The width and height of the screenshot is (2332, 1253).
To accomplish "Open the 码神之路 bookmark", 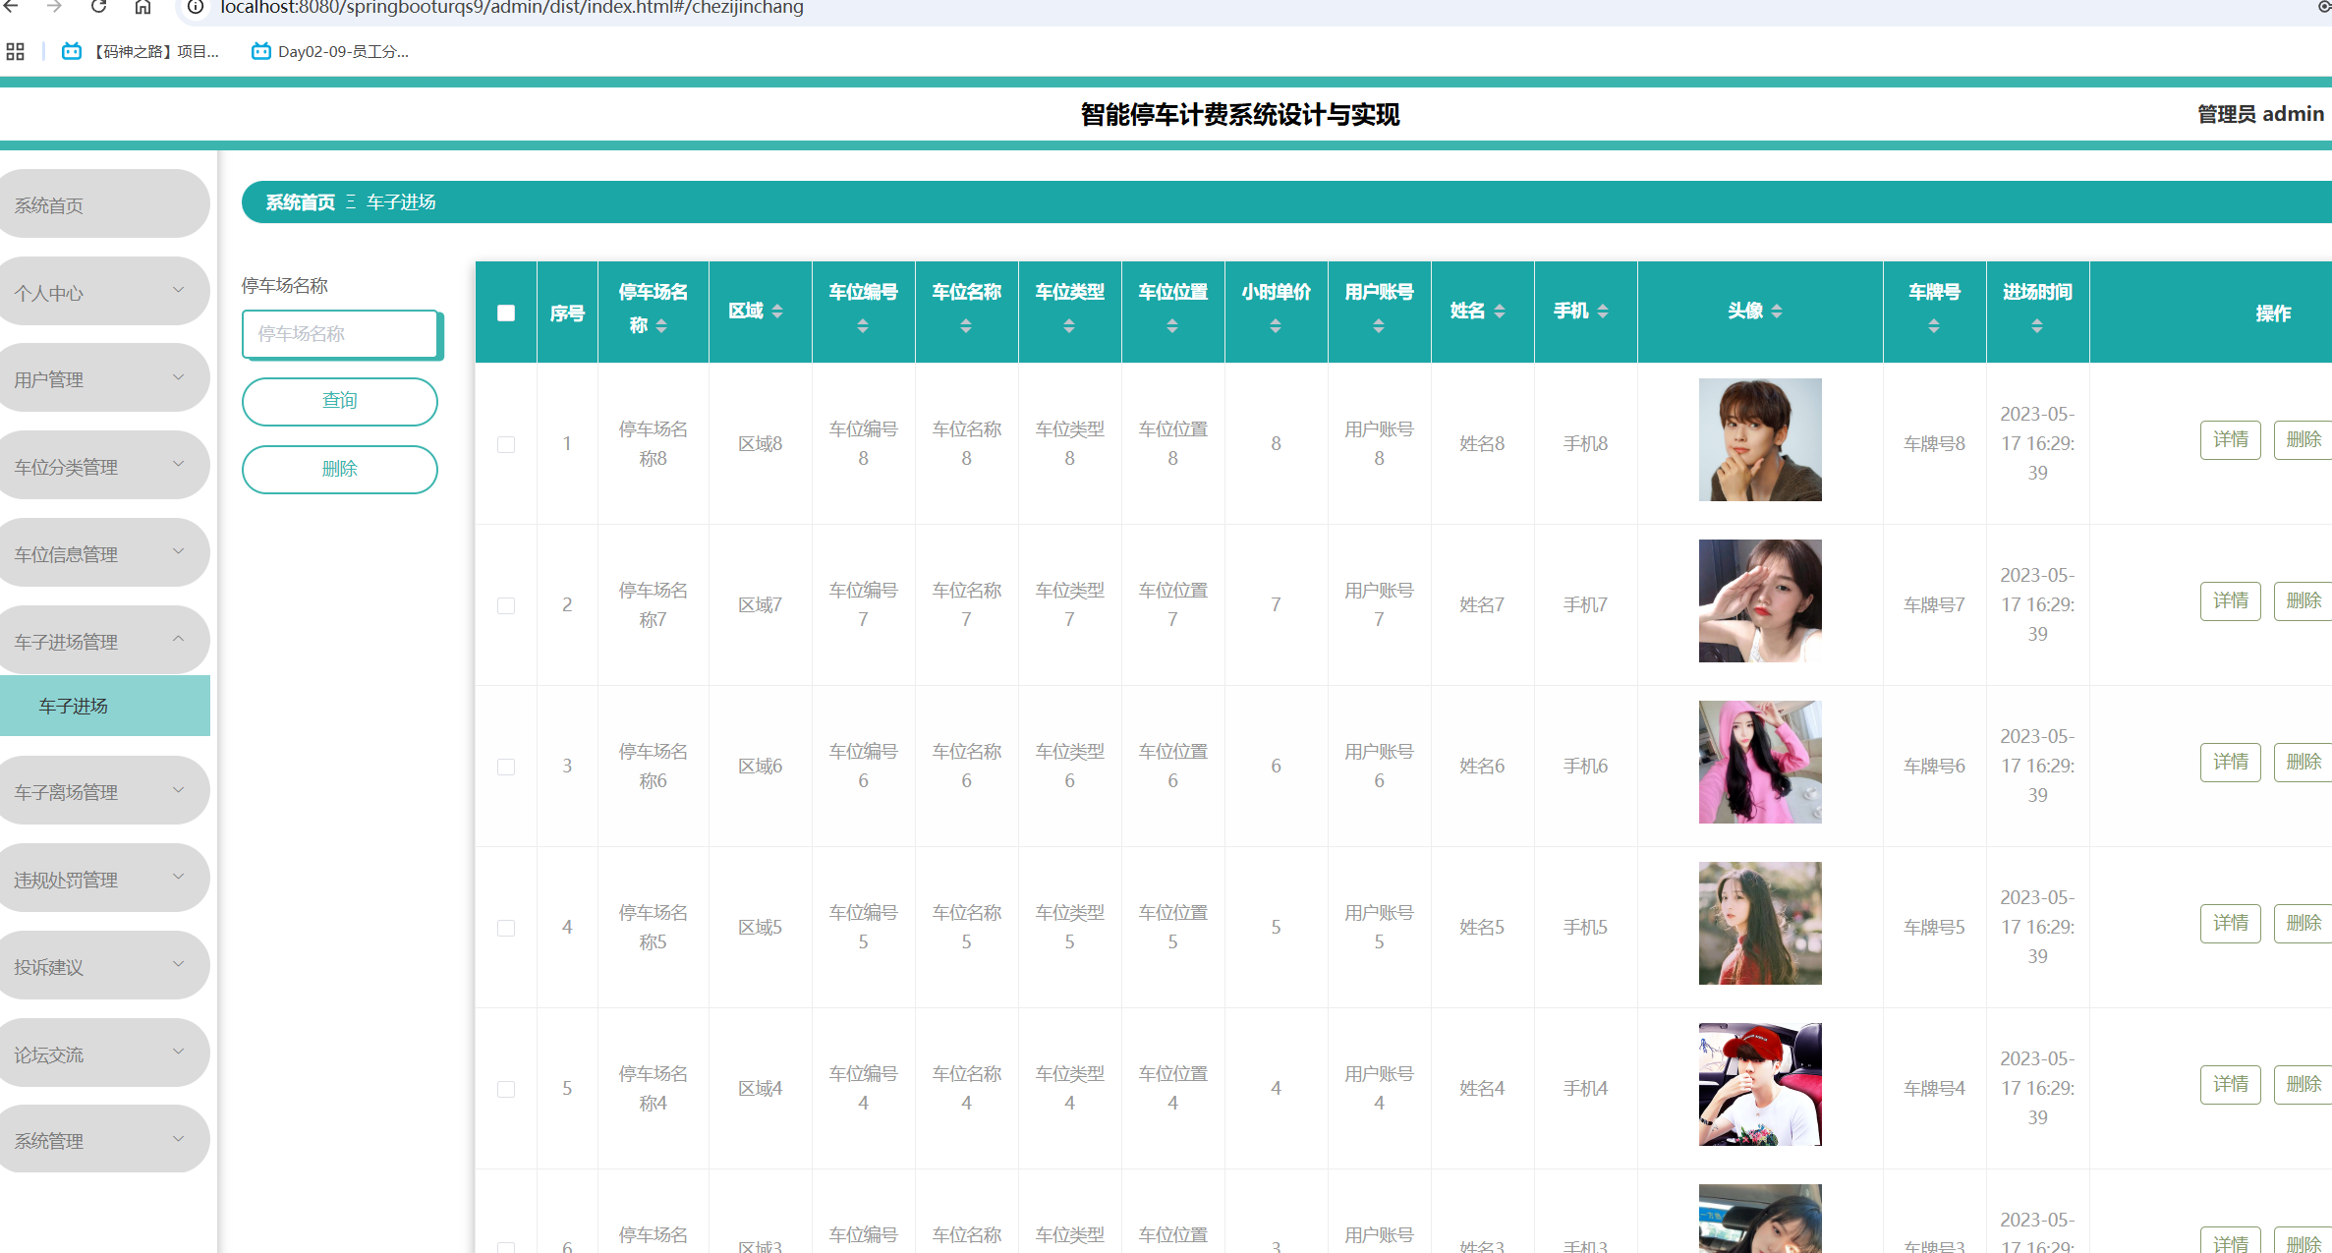I will point(141,52).
